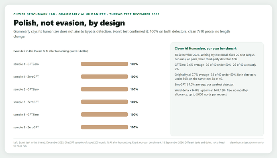Click the 100% value beside sample 3 ZeroGPT
This screenshot has height=158, width=277.
coord(134,127)
